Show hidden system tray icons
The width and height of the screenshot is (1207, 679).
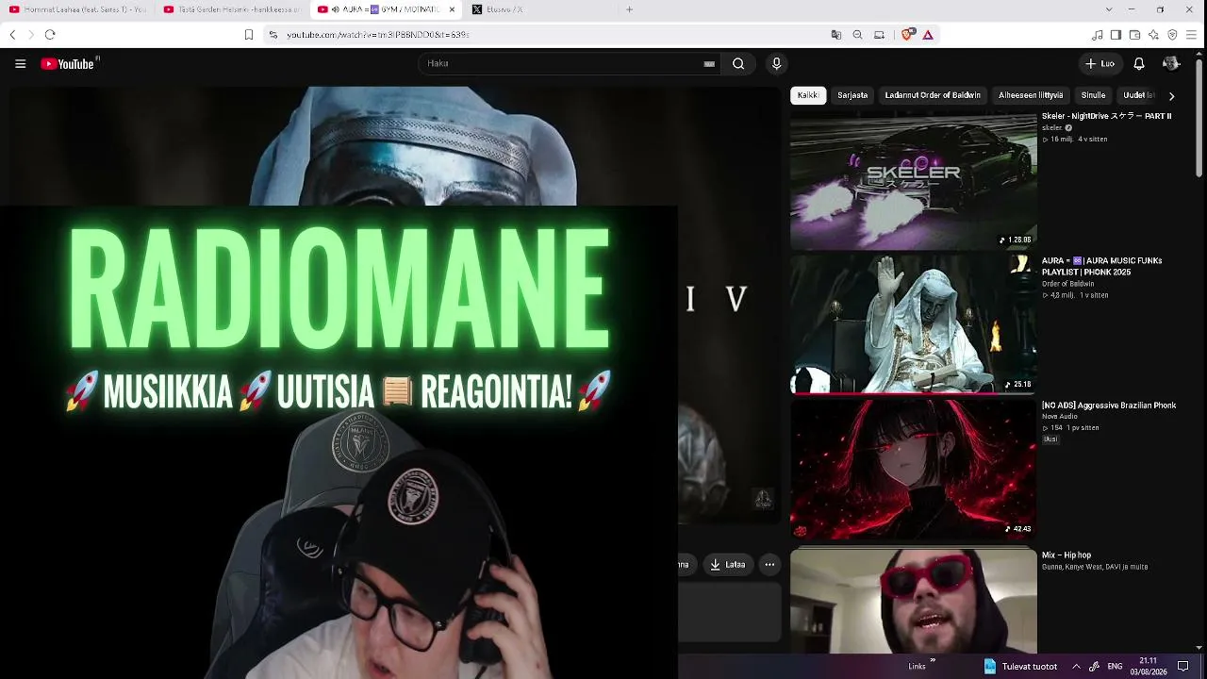tap(1076, 667)
